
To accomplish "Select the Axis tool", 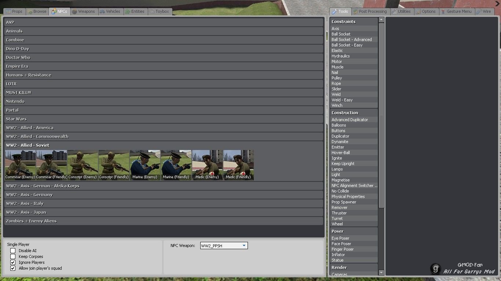I will [x=354, y=29].
